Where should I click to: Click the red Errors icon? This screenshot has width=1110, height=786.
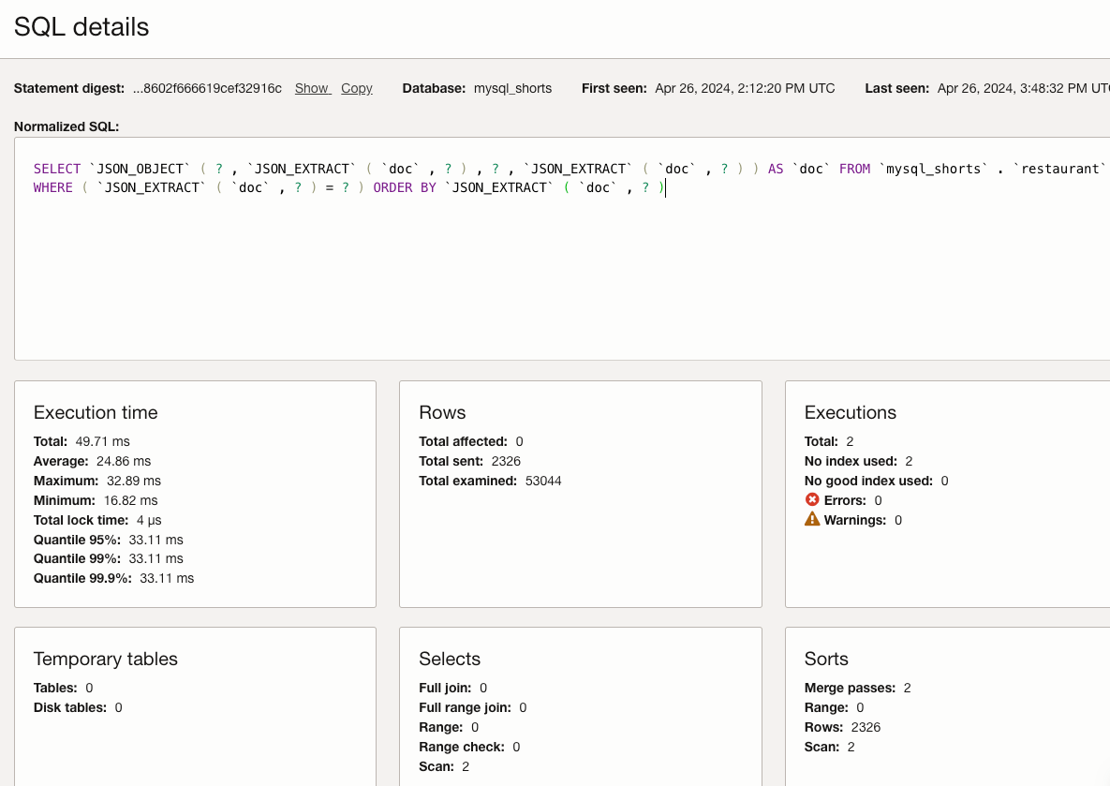click(812, 500)
